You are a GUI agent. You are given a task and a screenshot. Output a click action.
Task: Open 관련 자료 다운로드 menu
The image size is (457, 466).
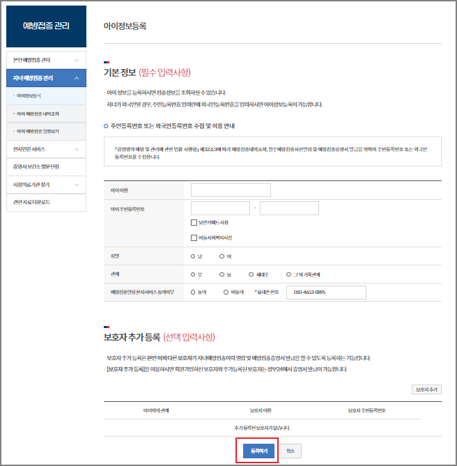tap(46, 203)
